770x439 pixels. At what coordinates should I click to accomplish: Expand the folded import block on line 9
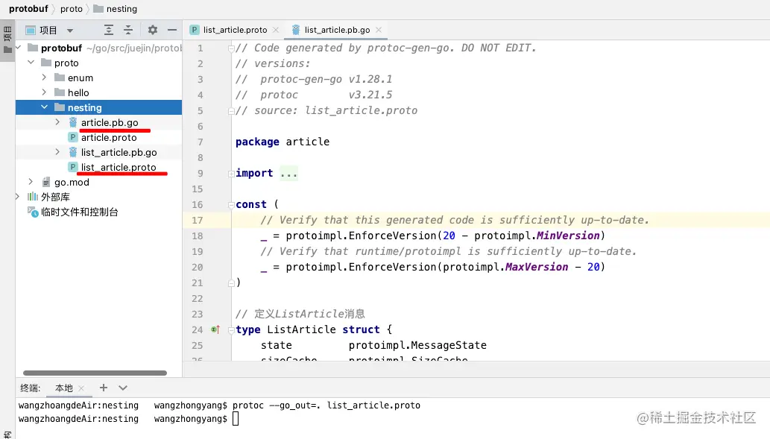pyautogui.click(x=231, y=174)
